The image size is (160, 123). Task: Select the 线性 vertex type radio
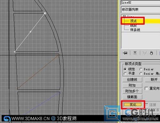click(125, 69)
